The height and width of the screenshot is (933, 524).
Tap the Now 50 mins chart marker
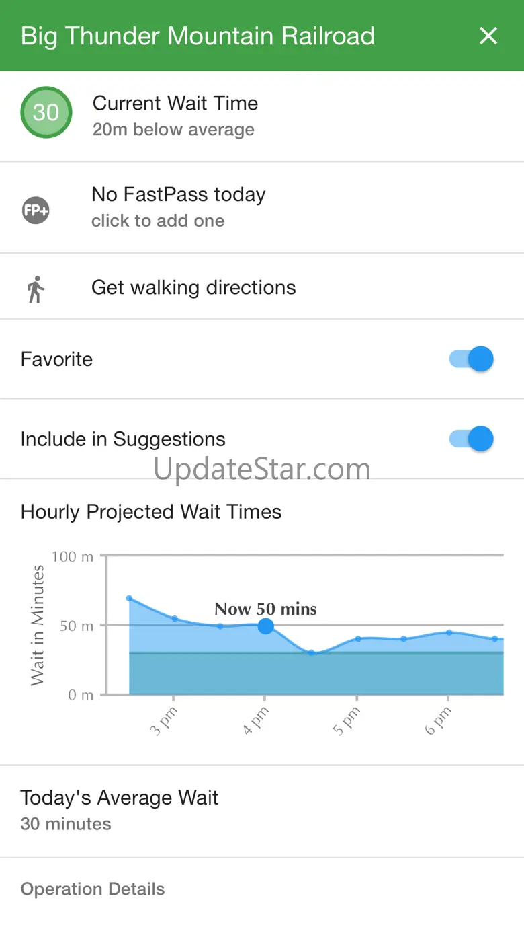coord(266,626)
